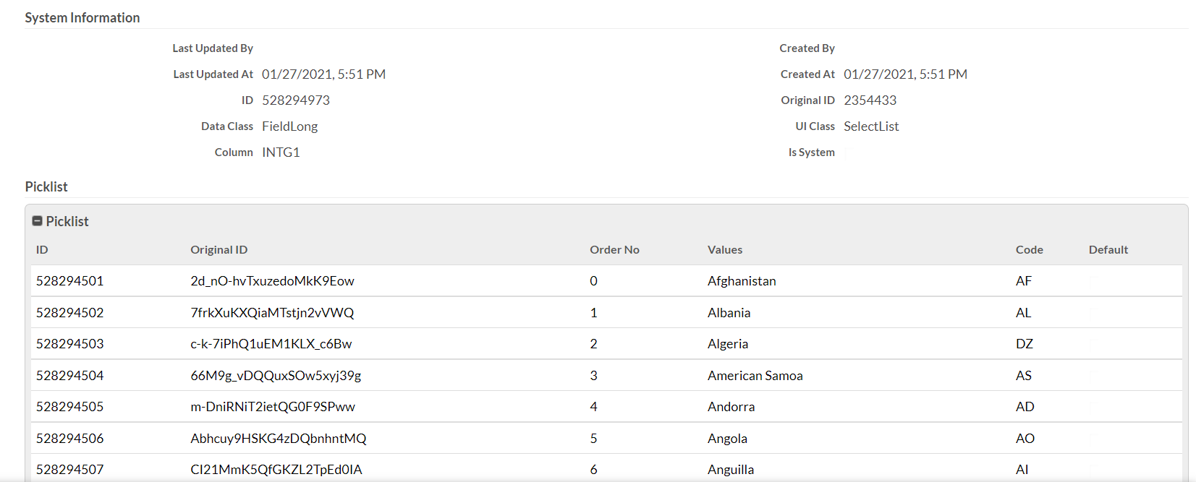Click the Code column header
The image size is (1196, 482).
1029,249
